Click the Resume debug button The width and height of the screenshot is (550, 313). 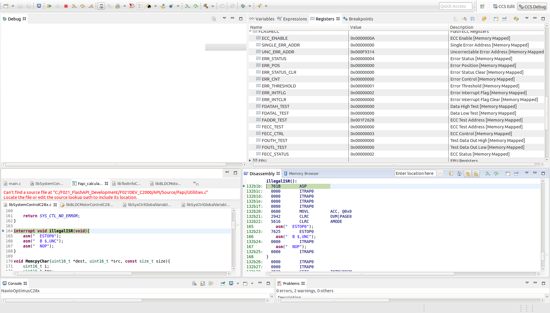[x=49, y=6]
